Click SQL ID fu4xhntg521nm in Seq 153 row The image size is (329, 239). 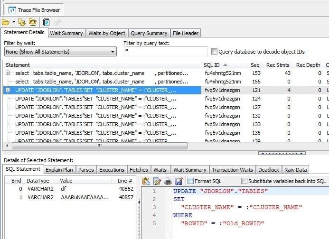[223, 73]
